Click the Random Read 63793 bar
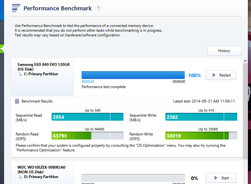Screen dimensions: 251x184 coord(88,136)
